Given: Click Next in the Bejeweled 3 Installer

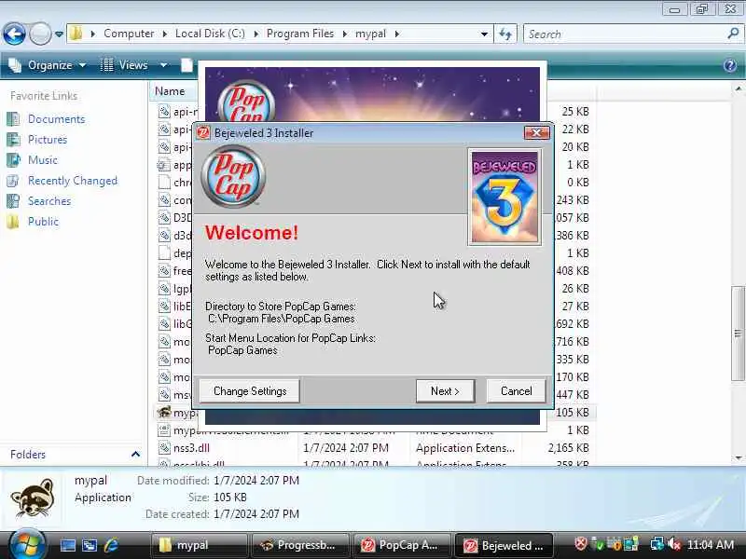Looking at the screenshot, I should (x=445, y=391).
